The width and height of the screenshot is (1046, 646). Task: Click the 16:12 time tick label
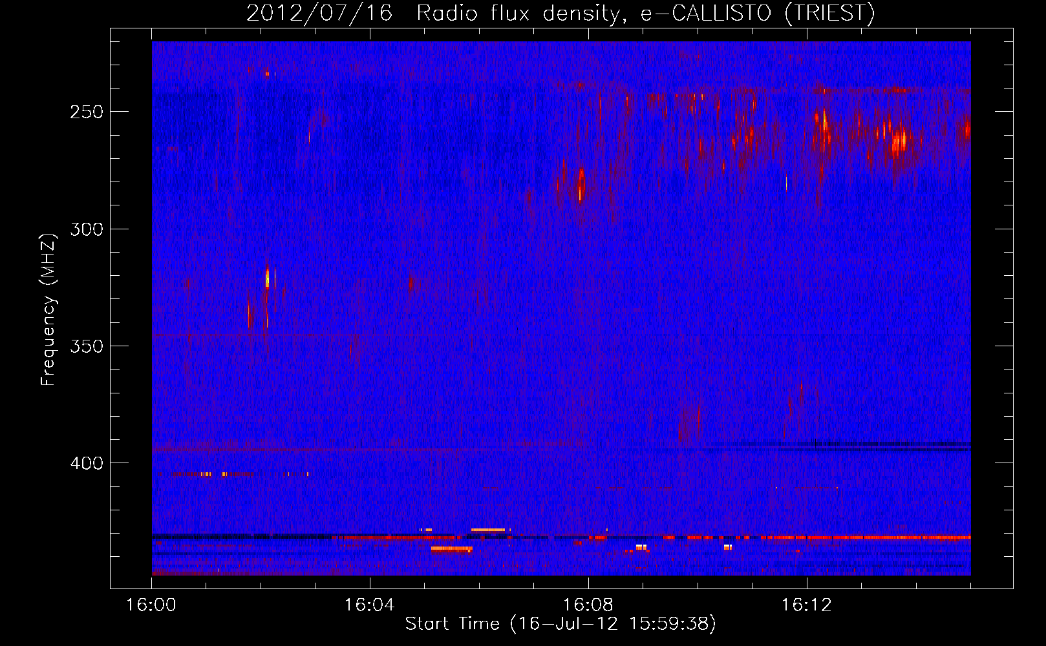[x=807, y=605]
